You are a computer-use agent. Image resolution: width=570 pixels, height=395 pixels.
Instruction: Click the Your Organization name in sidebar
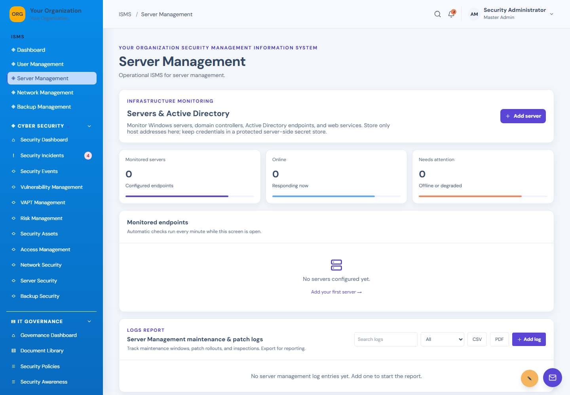click(56, 11)
